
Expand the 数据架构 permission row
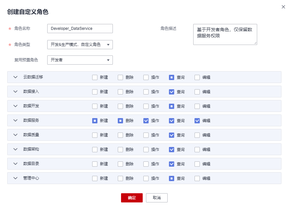[x=15, y=150]
